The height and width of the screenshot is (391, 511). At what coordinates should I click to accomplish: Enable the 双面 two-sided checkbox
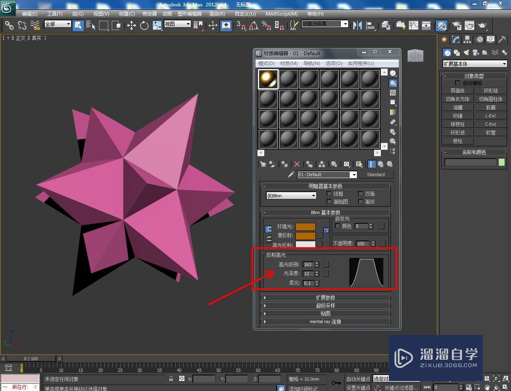click(x=360, y=194)
